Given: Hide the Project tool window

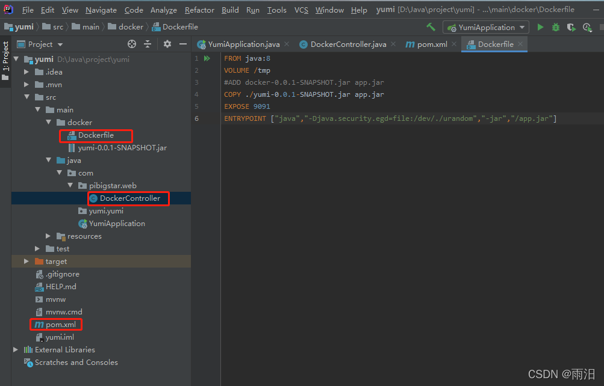Looking at the screenshot, I should click(x=183, y=44).
